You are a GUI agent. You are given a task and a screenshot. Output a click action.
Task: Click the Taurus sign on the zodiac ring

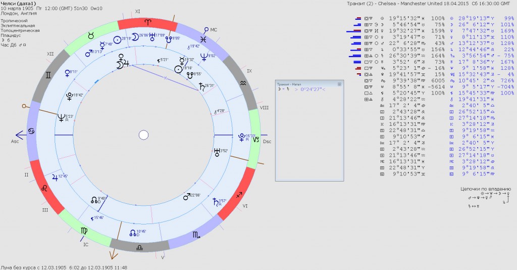(x=91, y=36)
